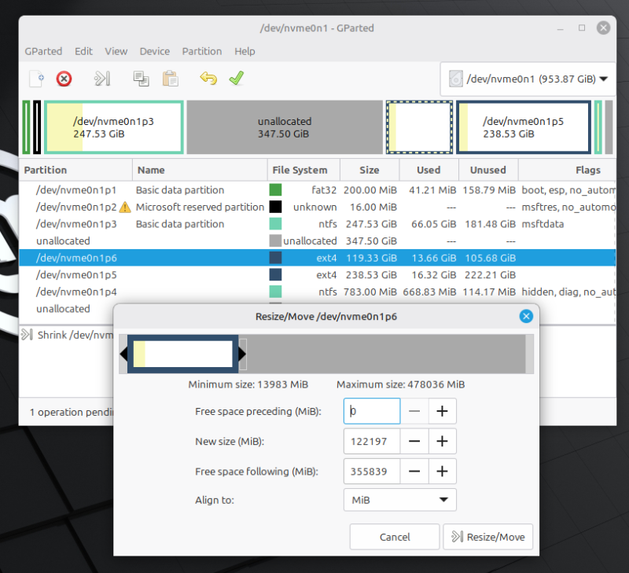
Task: Close the Resize/Move dialog
Action: click(x=526, y=316)
